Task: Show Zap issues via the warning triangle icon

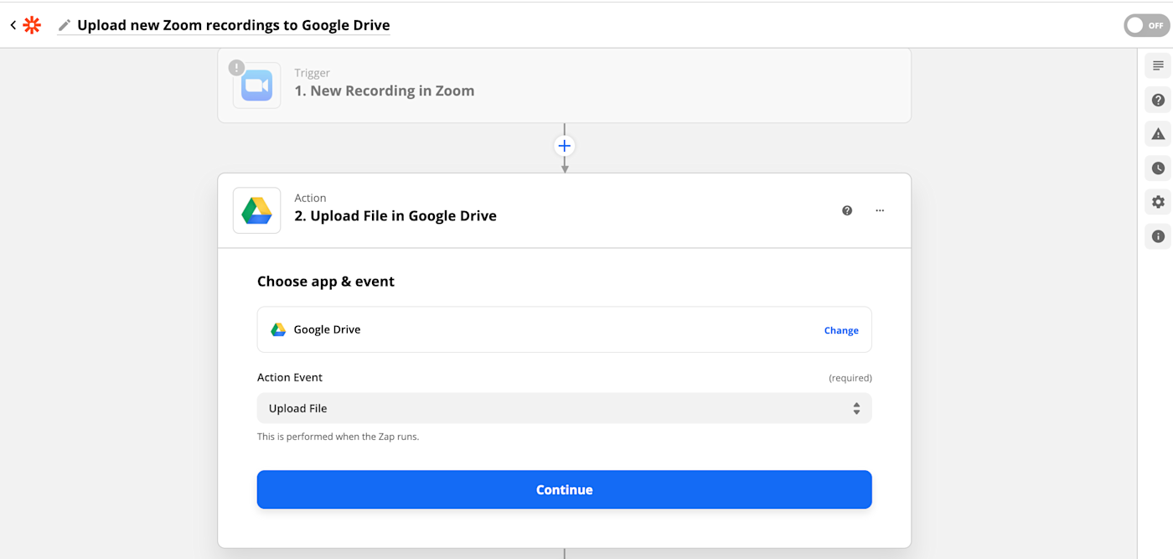Action: (x=1158, y=134)
